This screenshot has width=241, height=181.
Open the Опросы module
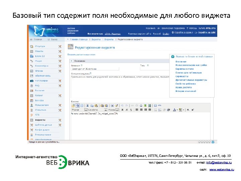[39, 71]
